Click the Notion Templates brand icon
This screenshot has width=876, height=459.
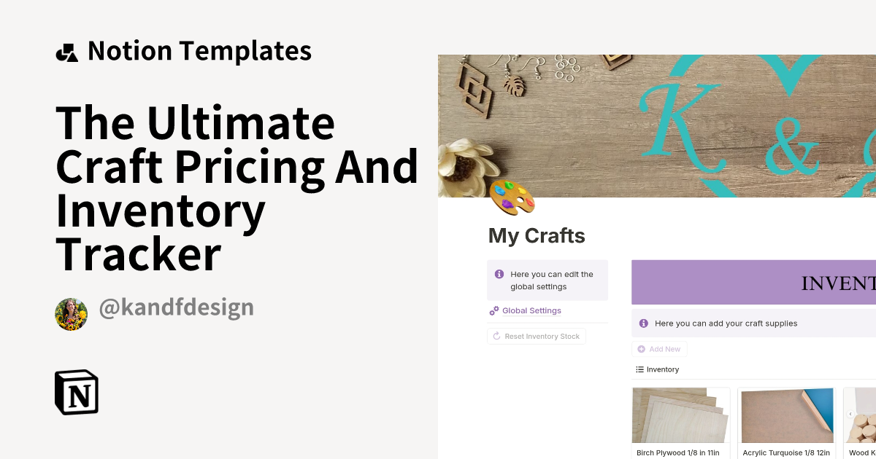click(x=66, y=50)
